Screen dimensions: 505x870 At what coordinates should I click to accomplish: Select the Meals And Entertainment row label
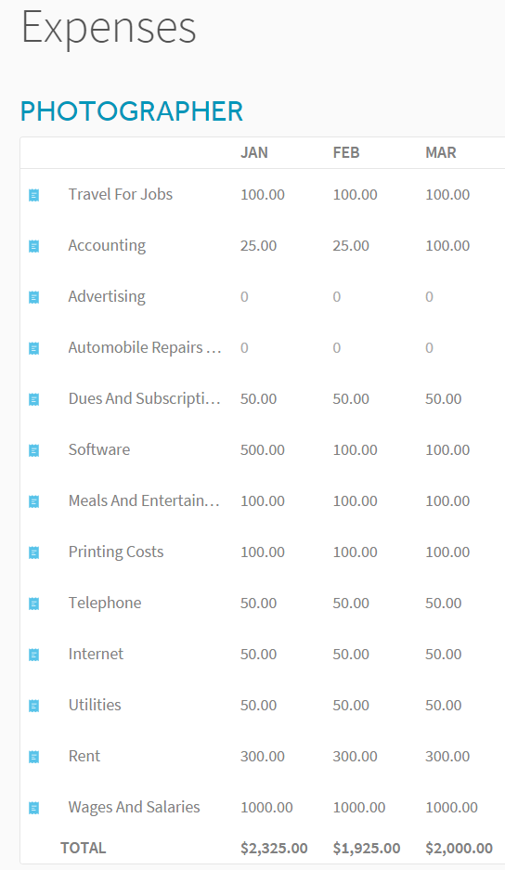[144, 500]
